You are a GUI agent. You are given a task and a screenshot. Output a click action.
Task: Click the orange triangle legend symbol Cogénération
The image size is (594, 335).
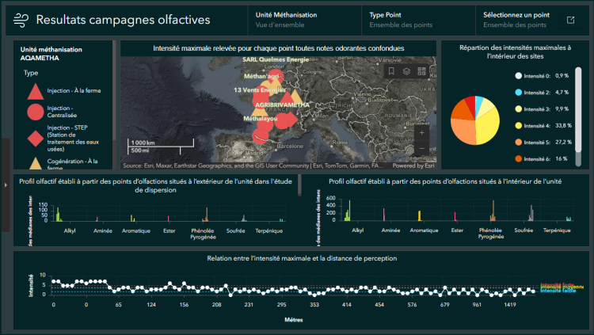pyautogui.click(x=35, y=163)
